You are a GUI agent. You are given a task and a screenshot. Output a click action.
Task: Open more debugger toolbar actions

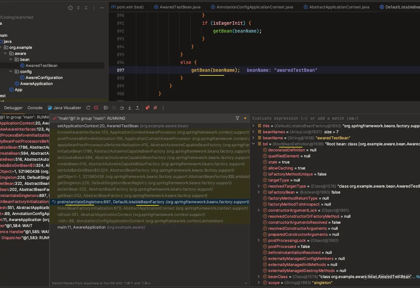[x=163, y=108]
